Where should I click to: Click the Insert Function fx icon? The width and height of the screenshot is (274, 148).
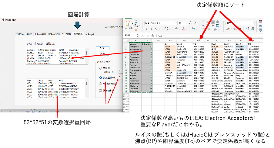click(152, 36)
